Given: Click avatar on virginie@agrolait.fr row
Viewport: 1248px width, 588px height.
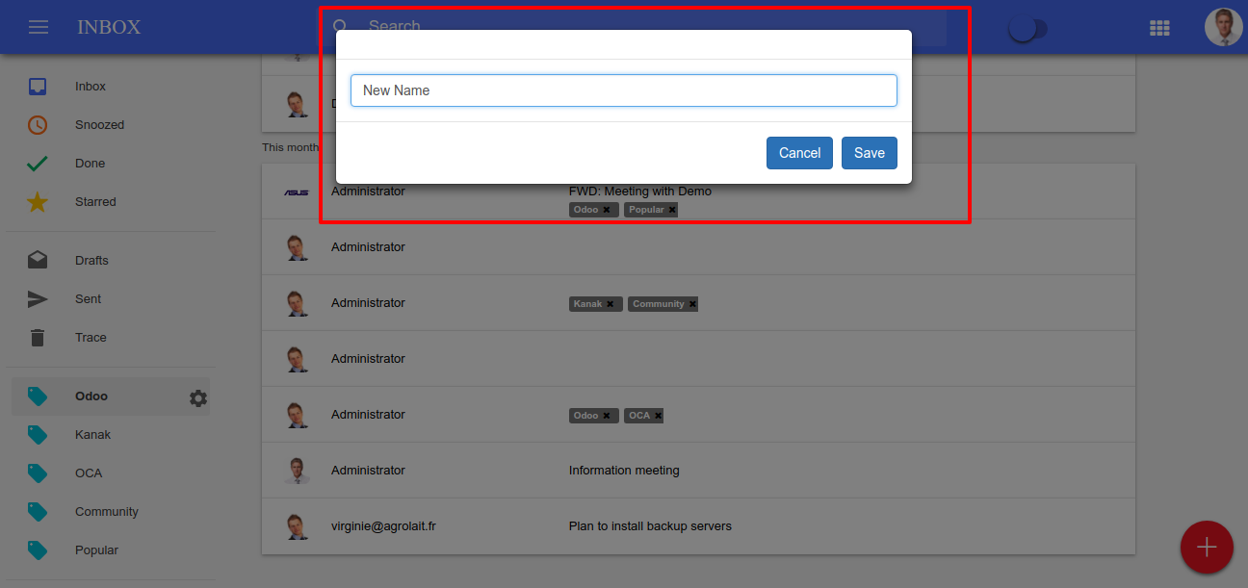Looking at the screenshot, I should pyautogui.click(x=297, y=526).
